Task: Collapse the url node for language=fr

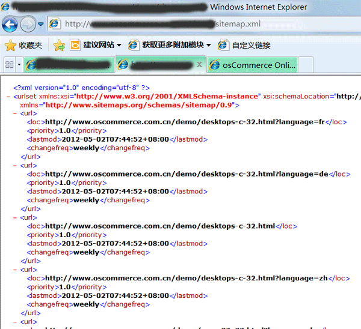Action: (14, 113)
